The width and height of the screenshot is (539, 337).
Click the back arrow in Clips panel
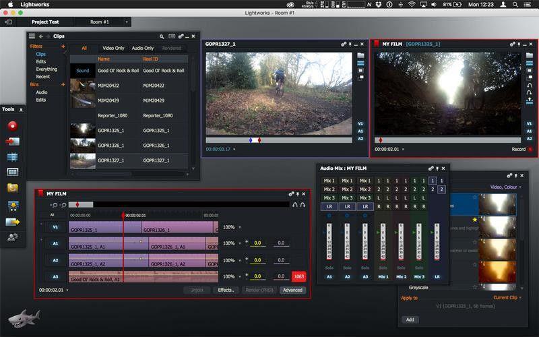click(41, 36)
